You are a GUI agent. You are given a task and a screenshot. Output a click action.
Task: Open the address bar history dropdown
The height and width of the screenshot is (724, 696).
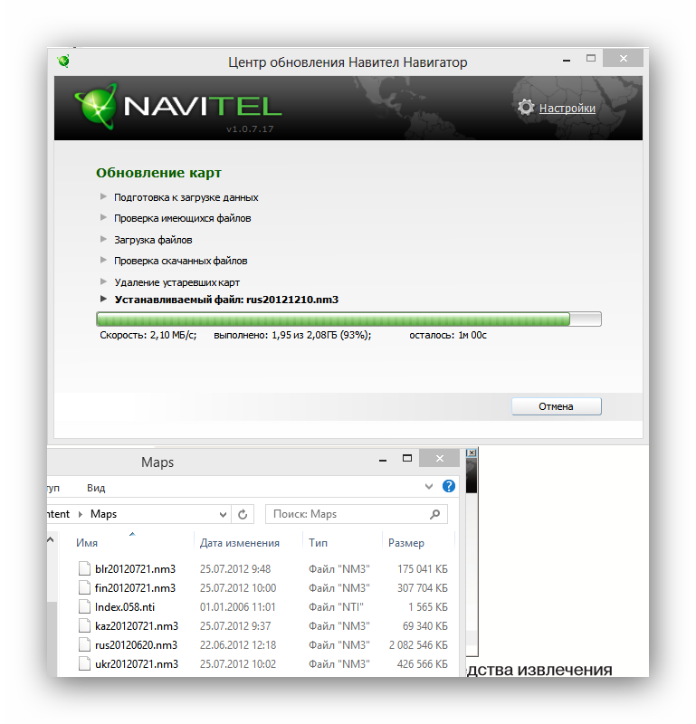[x=223, y=514]
